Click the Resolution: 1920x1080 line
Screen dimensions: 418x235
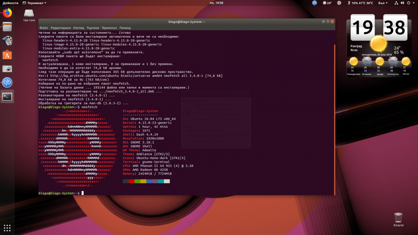(143, 139)
